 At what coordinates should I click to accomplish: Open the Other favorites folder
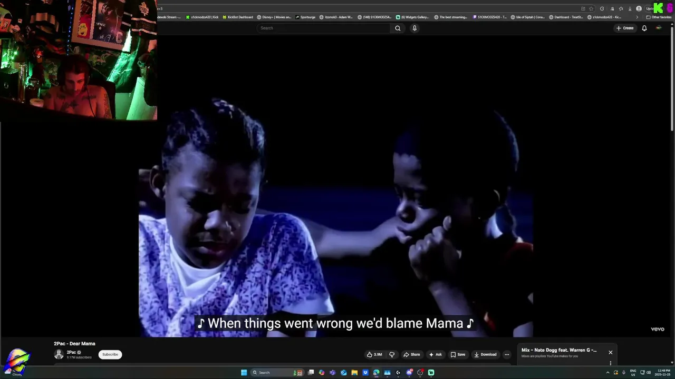click(x=659, y=17)
